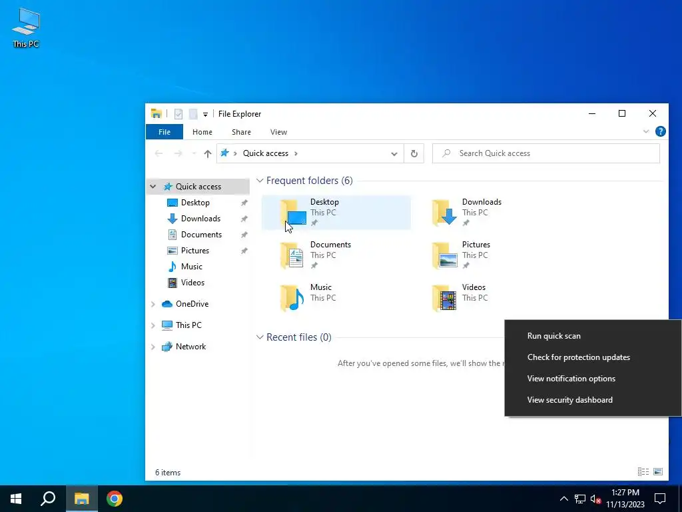The height and width of the screenshot is (512, 682).
Task: Select Music in navigation pane
Action: coord(191,267)
